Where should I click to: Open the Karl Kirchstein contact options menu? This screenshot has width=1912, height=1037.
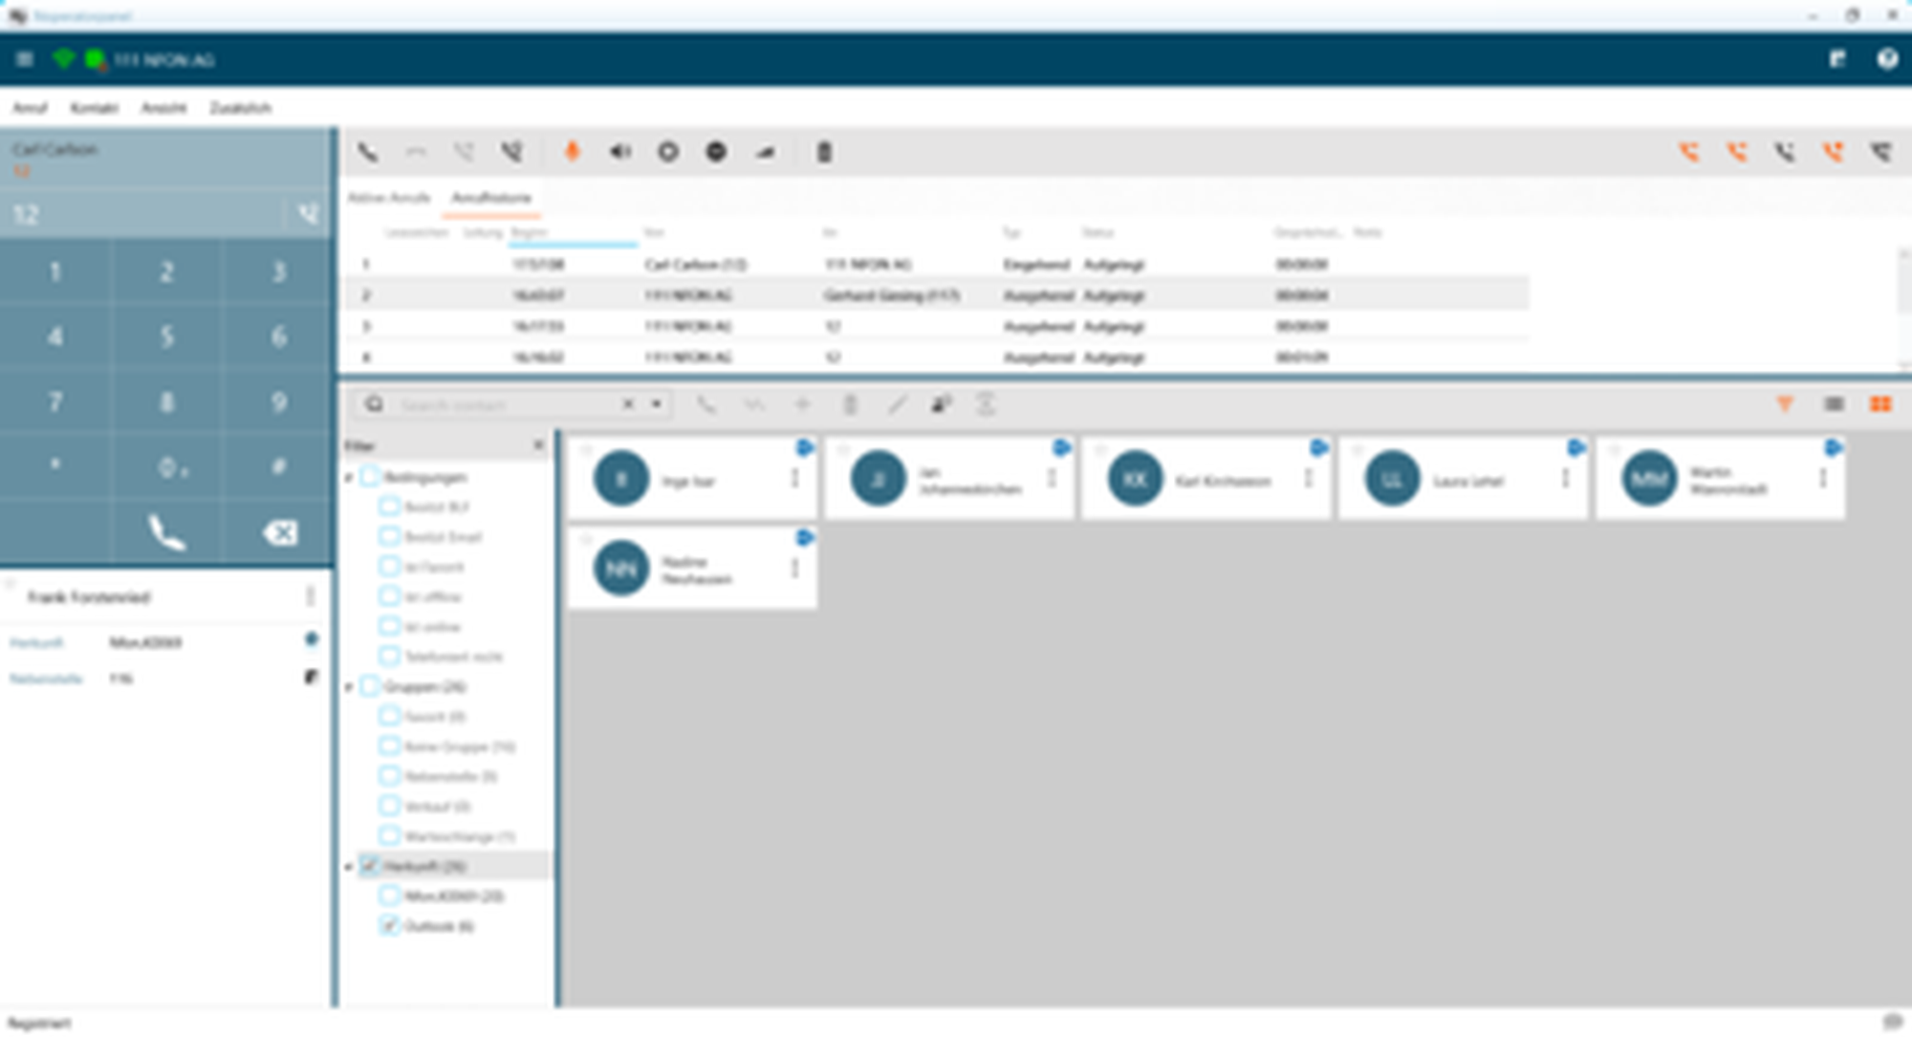[1309, 478]
